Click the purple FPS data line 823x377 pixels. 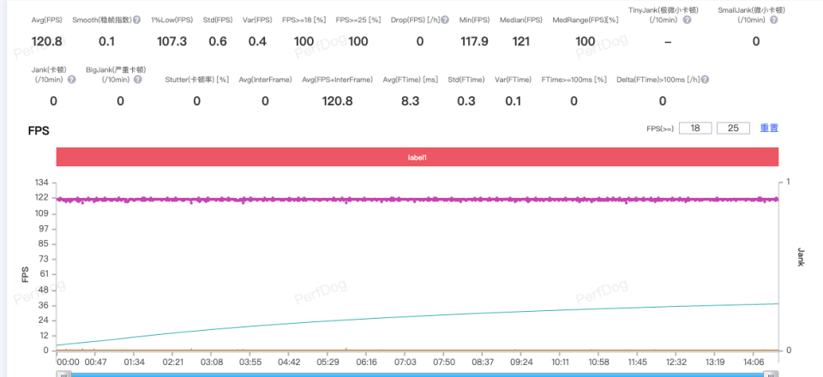point(418,200)
